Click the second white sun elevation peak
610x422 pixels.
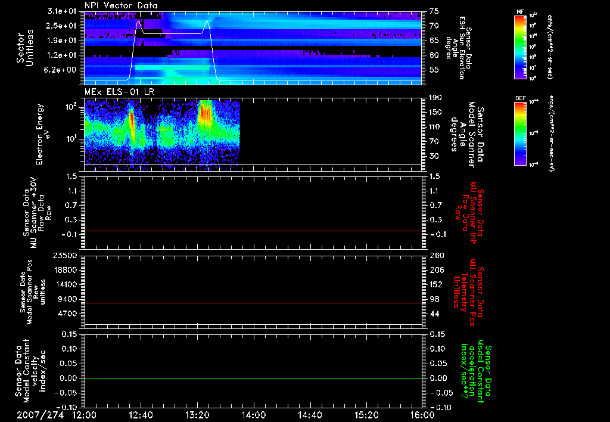coord(207,22)
